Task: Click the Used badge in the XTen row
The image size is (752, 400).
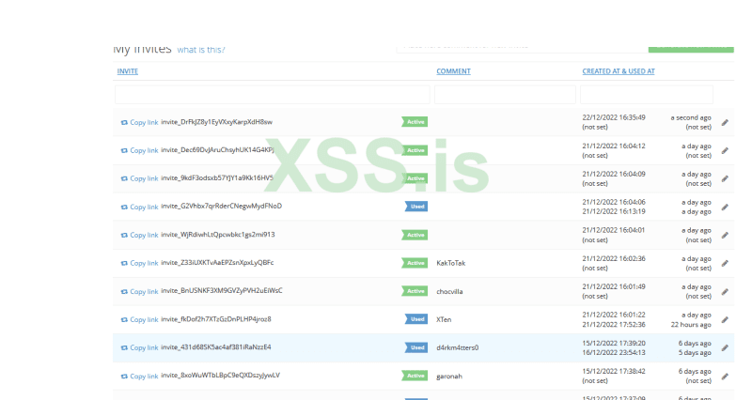Action: (x=416, y=319)
